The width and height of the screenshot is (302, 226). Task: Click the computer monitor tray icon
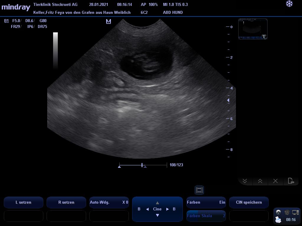pos(295,212)
